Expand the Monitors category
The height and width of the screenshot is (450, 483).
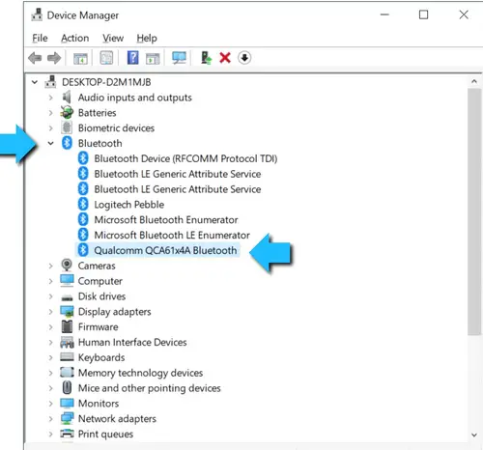tap(50, 404)
